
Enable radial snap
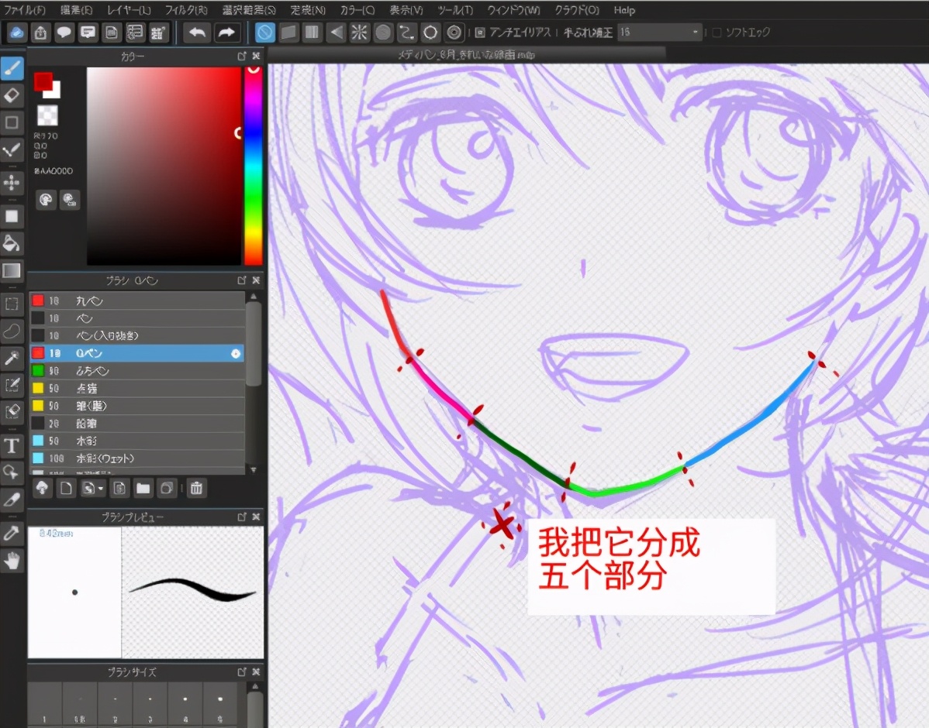click(360, 33)
